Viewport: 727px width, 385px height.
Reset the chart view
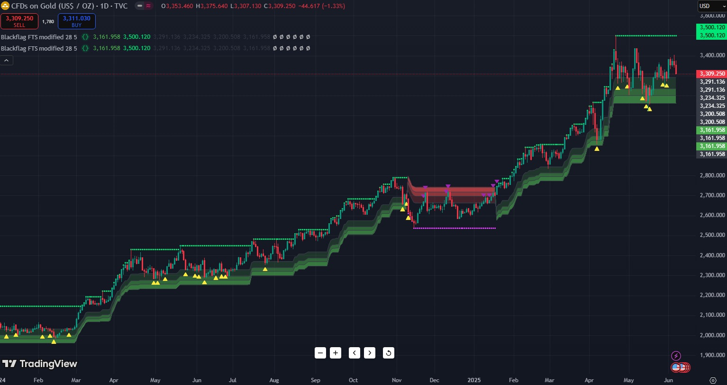coord(389,353)
